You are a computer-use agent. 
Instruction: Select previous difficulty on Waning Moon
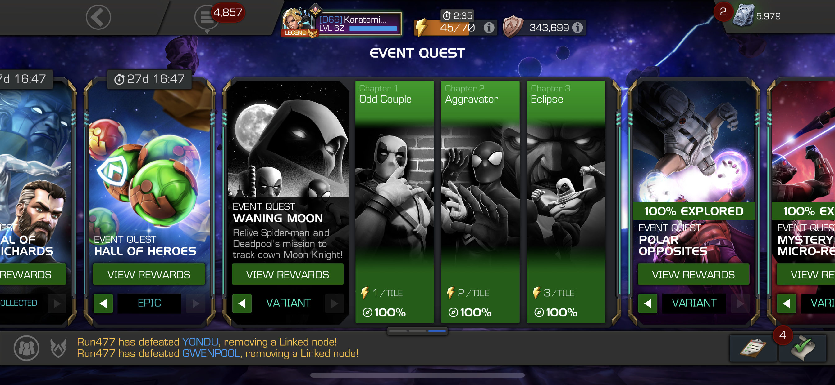click(x=242, y=303)
